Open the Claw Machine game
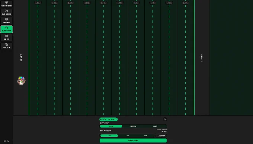 (x=6, y=12)
